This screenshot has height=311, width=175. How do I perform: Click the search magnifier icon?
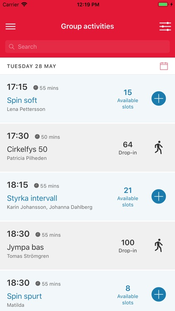click(12, 47)
